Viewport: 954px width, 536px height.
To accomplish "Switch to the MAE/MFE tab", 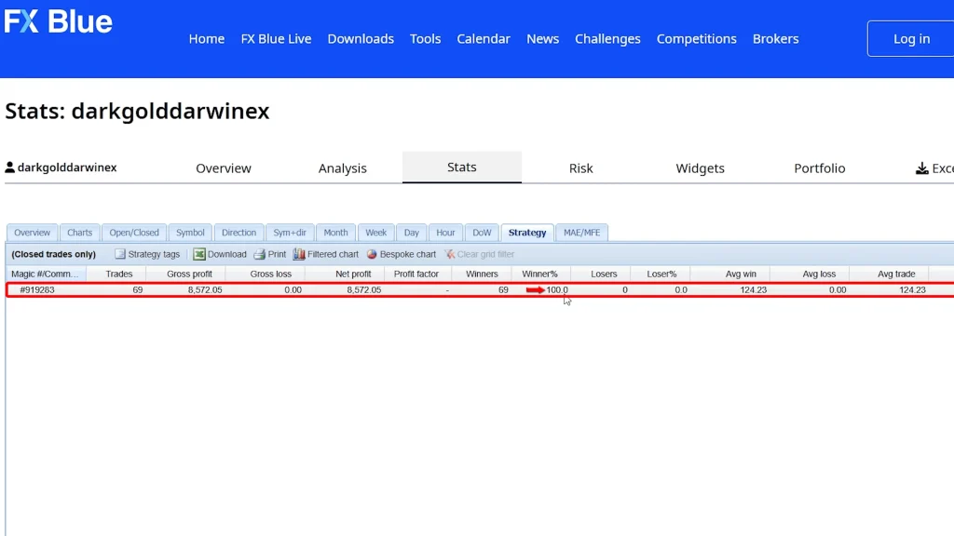I will click(x=582, y=233).
